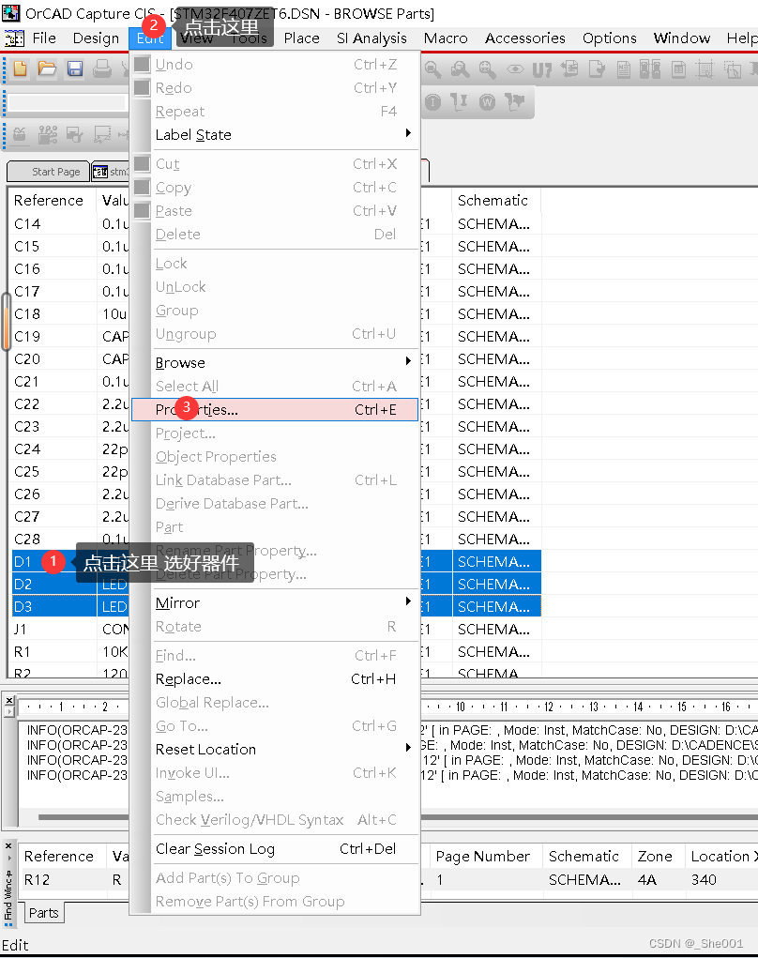Choose Replace... in the Edit menu

275,678
